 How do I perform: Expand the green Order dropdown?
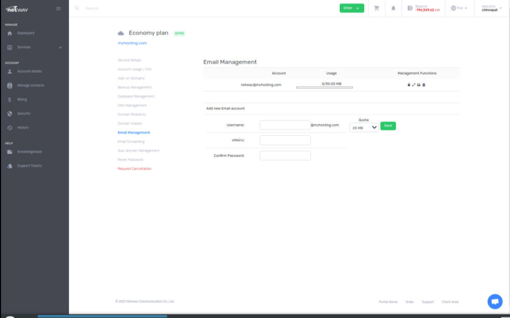(352, 8)
